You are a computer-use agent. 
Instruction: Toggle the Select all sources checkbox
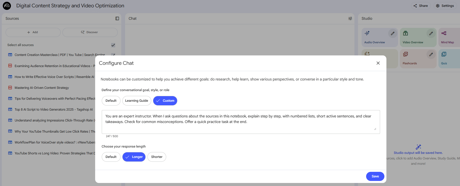[x=113, y=45]
